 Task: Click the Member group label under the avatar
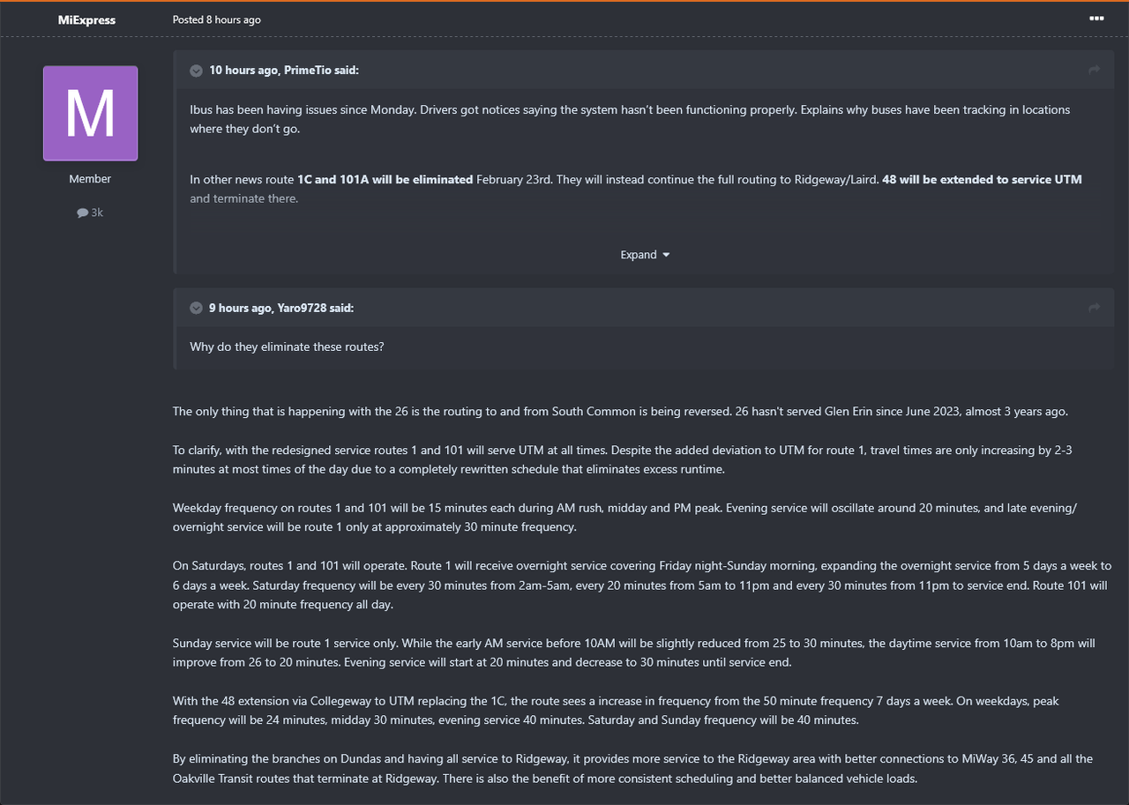(x=90, y=179)
